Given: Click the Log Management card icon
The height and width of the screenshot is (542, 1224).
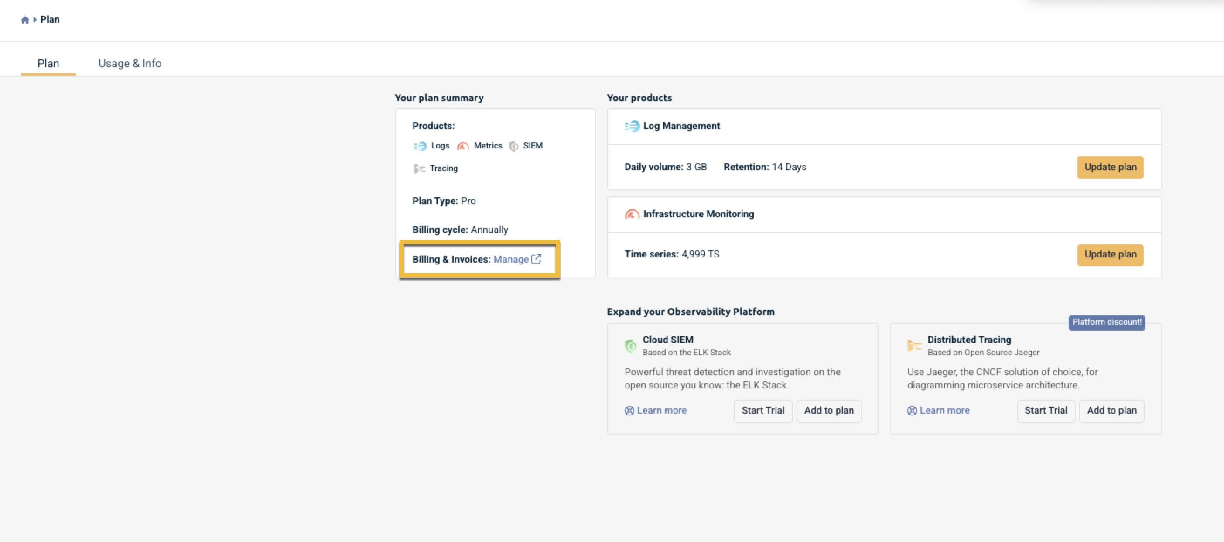Looking at the screenshot, I should tap(632, 126).
